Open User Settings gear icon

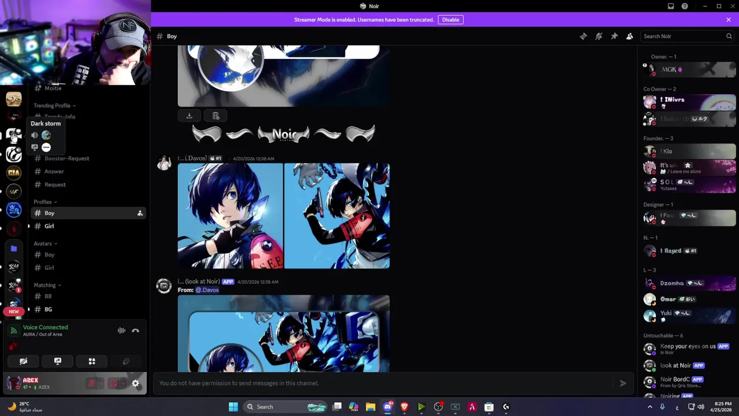(x=136, y=384)
